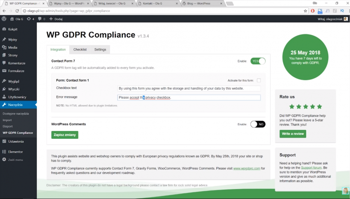Screen dimensions: 350x199
Task: Check Activate for this form checkbox
Action: [259, 80]
